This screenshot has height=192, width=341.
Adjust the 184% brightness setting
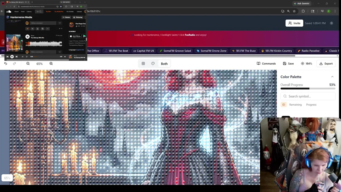pos(306,63)
